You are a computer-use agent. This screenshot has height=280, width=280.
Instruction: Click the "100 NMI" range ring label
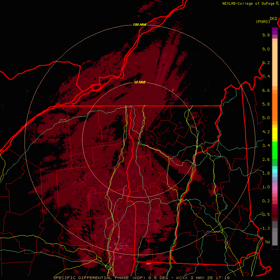140,25
